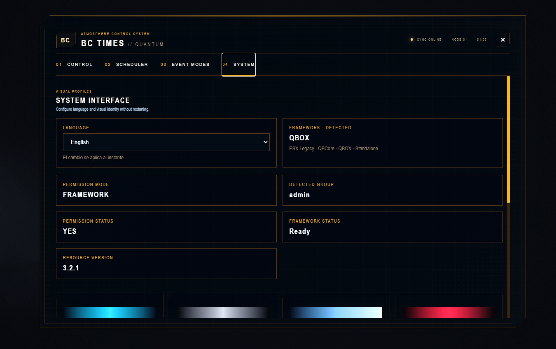Click the BC logo badge
The image size is (556, 349).
[x=65, y=40]
